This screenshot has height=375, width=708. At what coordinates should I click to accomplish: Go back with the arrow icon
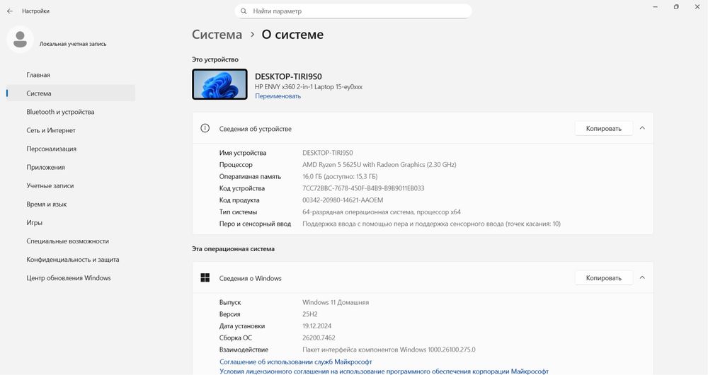(10, 11)
